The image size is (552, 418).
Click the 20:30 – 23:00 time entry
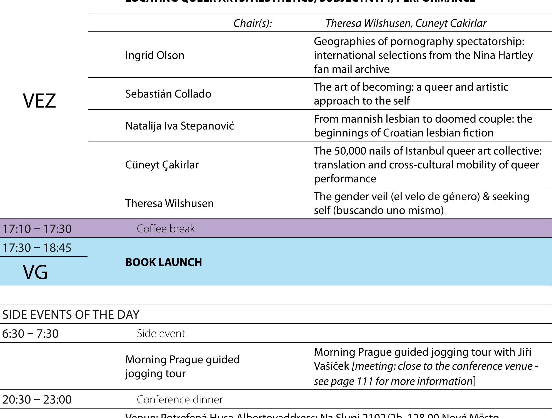click(x=37, y=400)
